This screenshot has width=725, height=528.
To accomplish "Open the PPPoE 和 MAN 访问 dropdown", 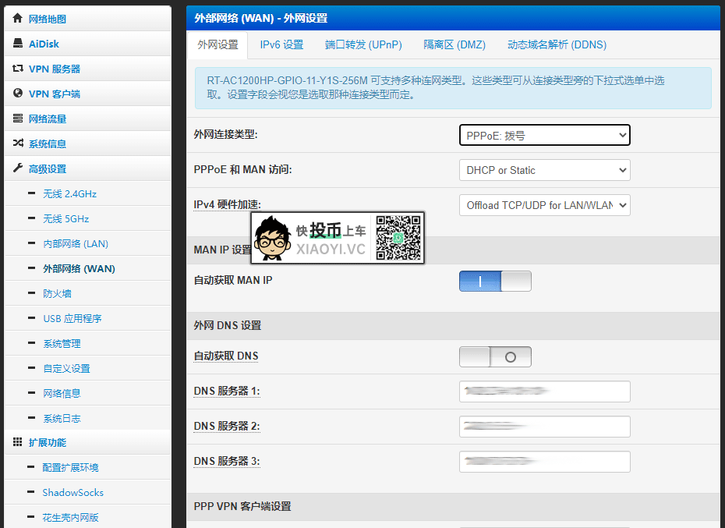I will coord(545,170).
